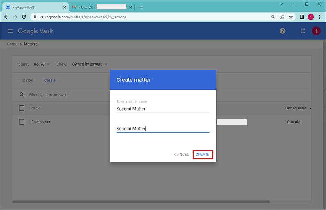Viewport: 326px width, 210px height.
Task: Click the browser forward arrow
Action: pyautogui.click(x=15, y=17)
